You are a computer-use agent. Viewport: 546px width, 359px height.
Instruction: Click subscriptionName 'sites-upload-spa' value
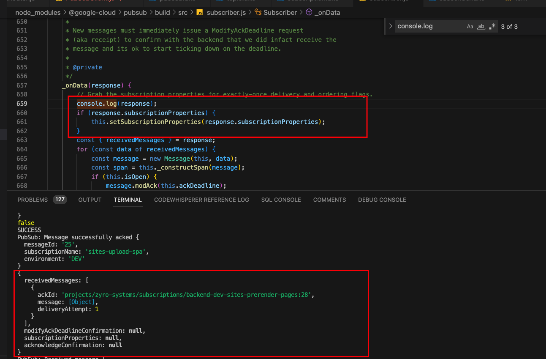point(117,252)
